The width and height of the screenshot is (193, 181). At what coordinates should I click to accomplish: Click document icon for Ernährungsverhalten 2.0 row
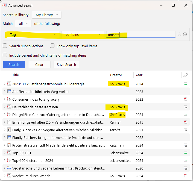click(9, 122)
